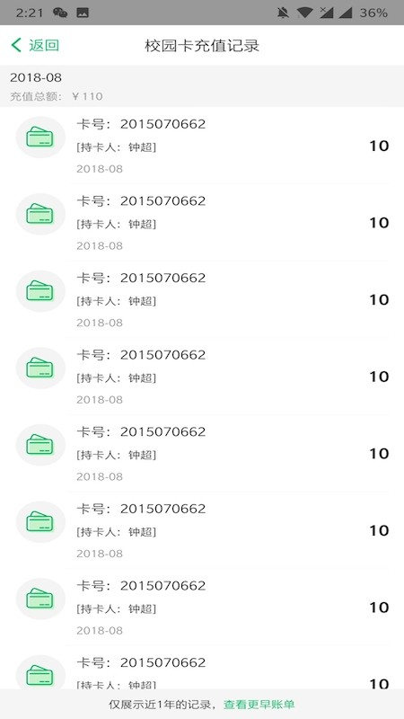Image resolution: width=404 pixels, height=719 pixels.
Task: Tap the 充值总额 ¥110 summary
Action: pyautogui.click(x=57, y=96)
